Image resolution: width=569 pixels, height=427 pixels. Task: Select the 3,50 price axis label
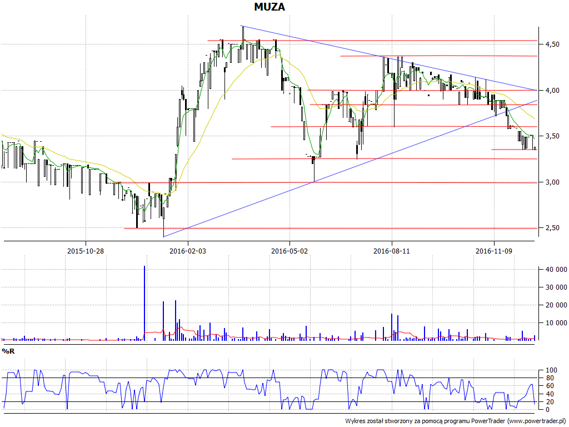(552, 136)
